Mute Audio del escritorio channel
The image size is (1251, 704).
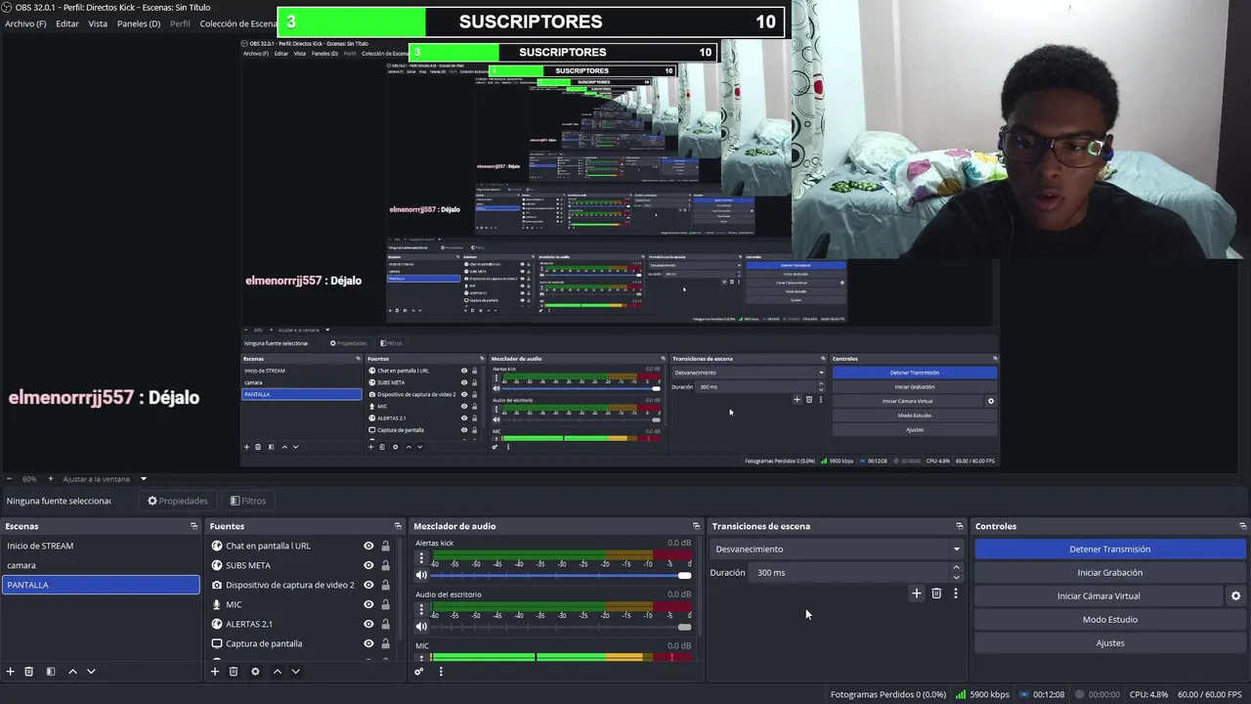point(421,627)
